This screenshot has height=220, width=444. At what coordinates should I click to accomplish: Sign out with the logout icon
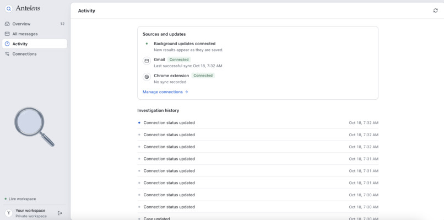pos(60,213)
